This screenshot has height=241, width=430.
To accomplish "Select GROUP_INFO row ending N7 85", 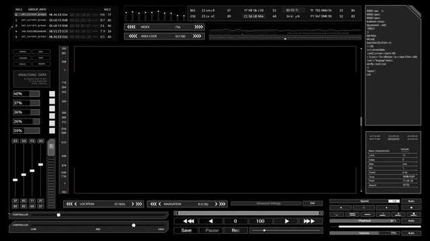I will (63, 20).
